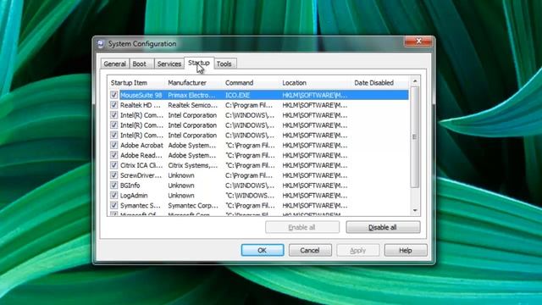Click the list scrollbar up arrow
542x305 pixels.
tap(415, 81)
